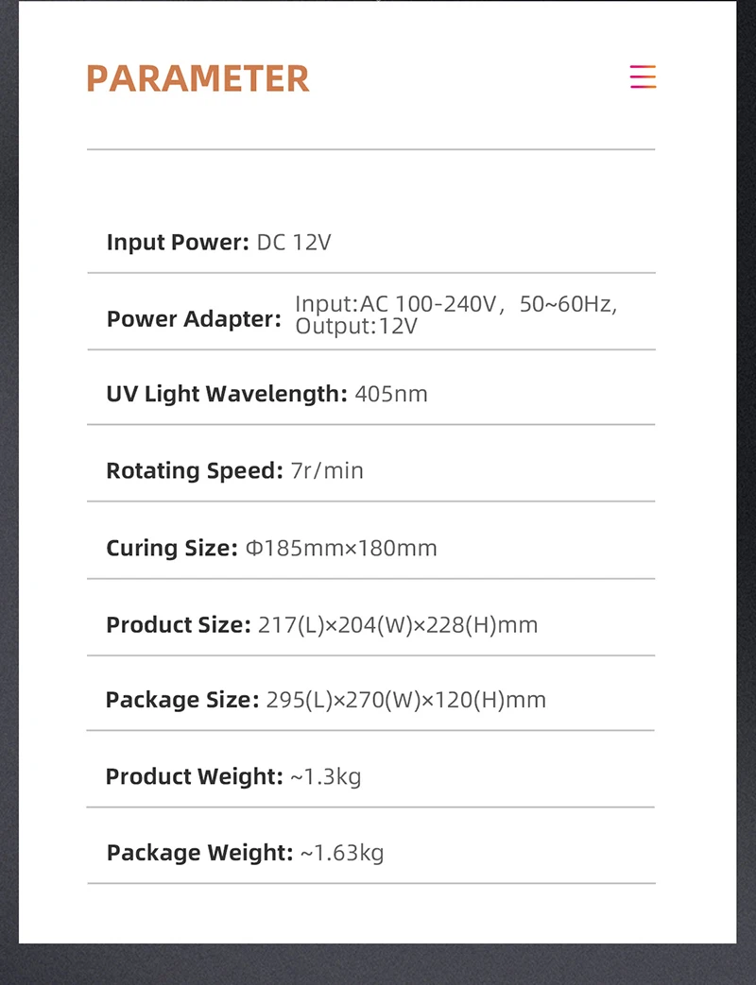
Task: Select the Power Adapter label
Action: tap(194, 319)
